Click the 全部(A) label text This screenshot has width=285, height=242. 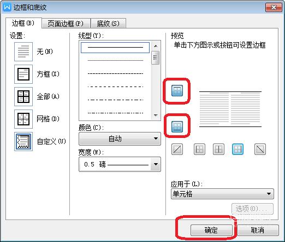click(48, 96)
